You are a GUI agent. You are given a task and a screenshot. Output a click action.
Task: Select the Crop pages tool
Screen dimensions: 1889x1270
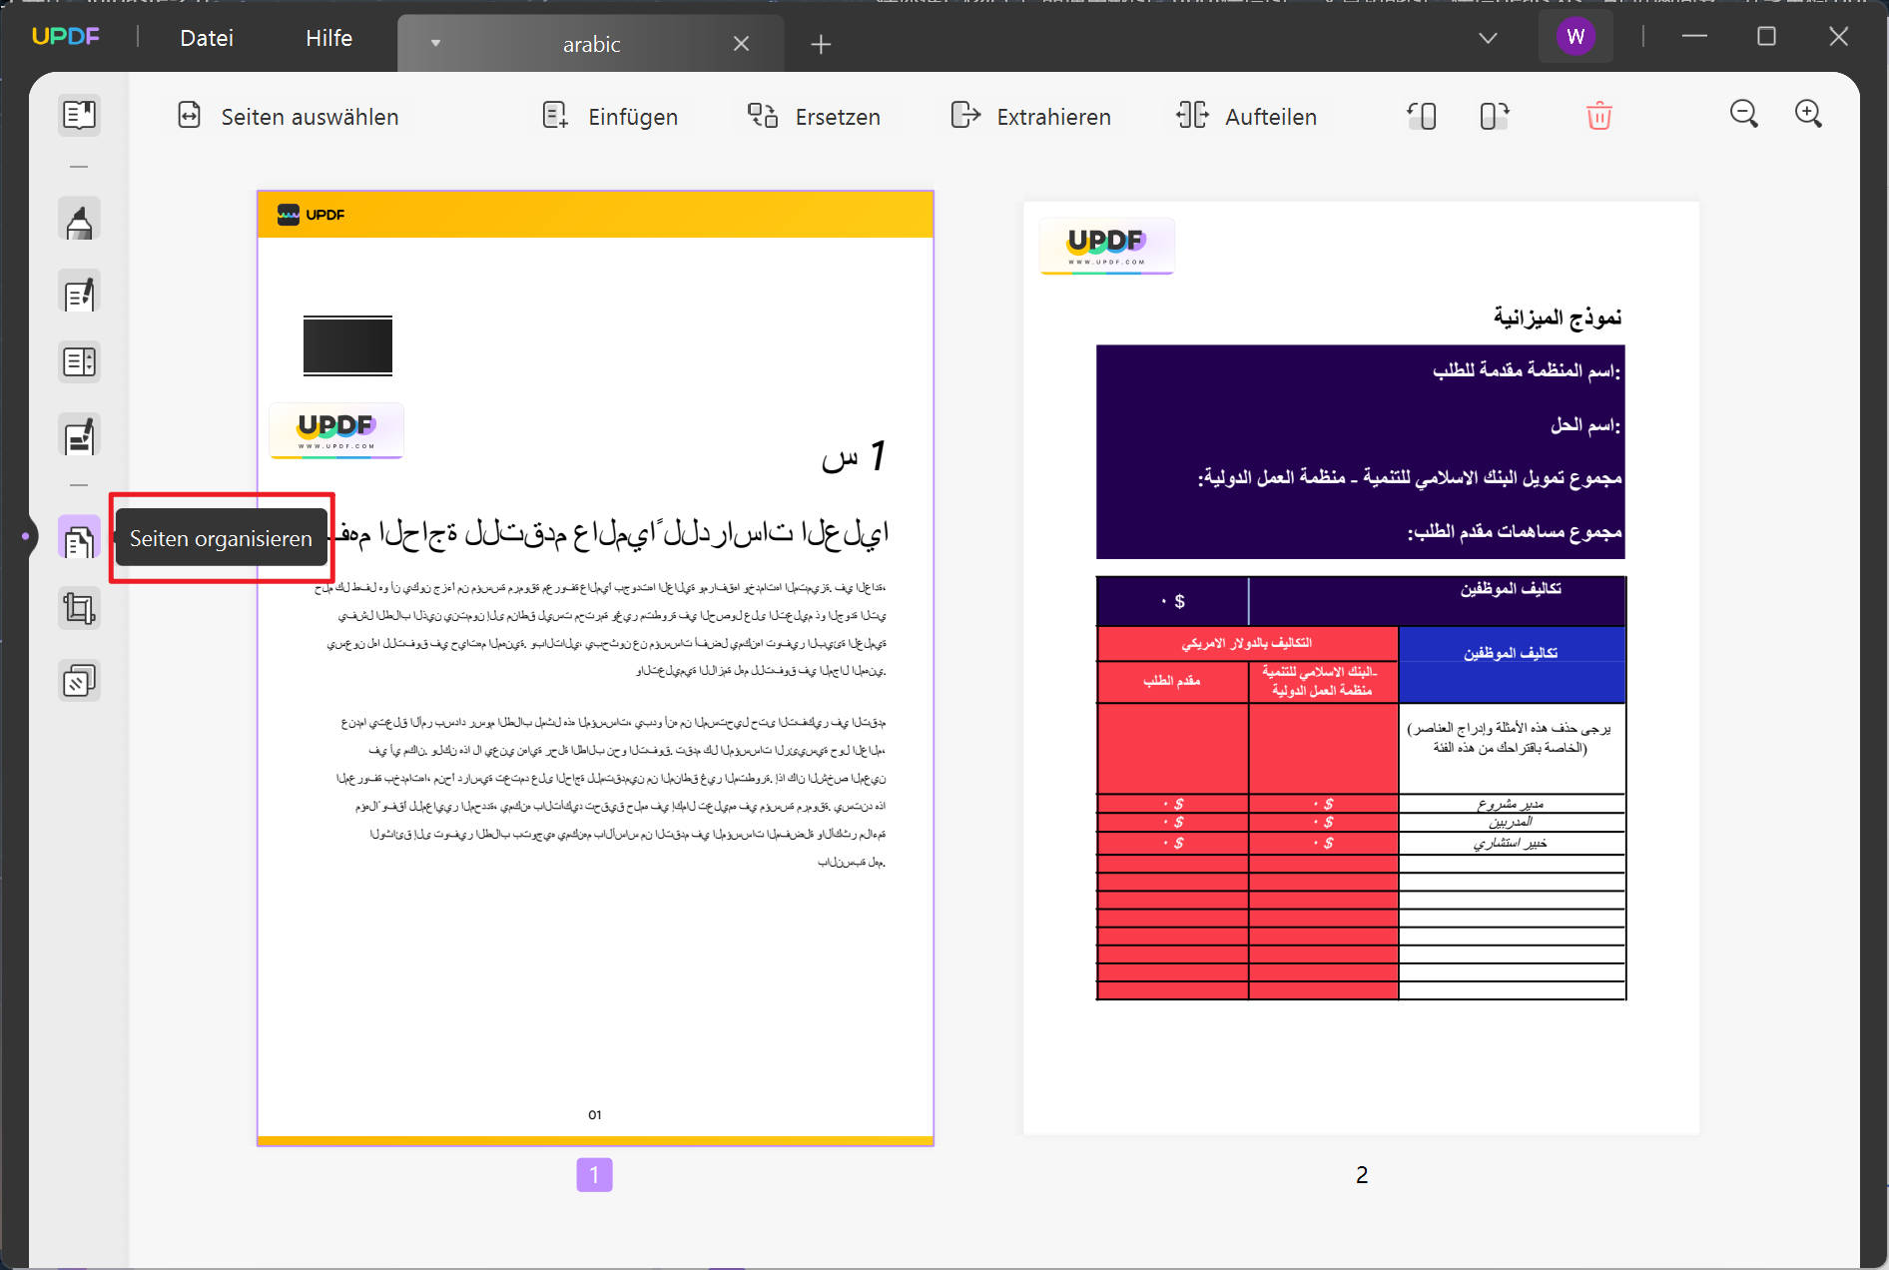79,607
